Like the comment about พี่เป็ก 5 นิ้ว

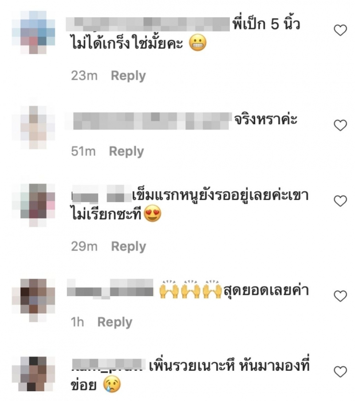pyautogui.click(x=340, y=30)
